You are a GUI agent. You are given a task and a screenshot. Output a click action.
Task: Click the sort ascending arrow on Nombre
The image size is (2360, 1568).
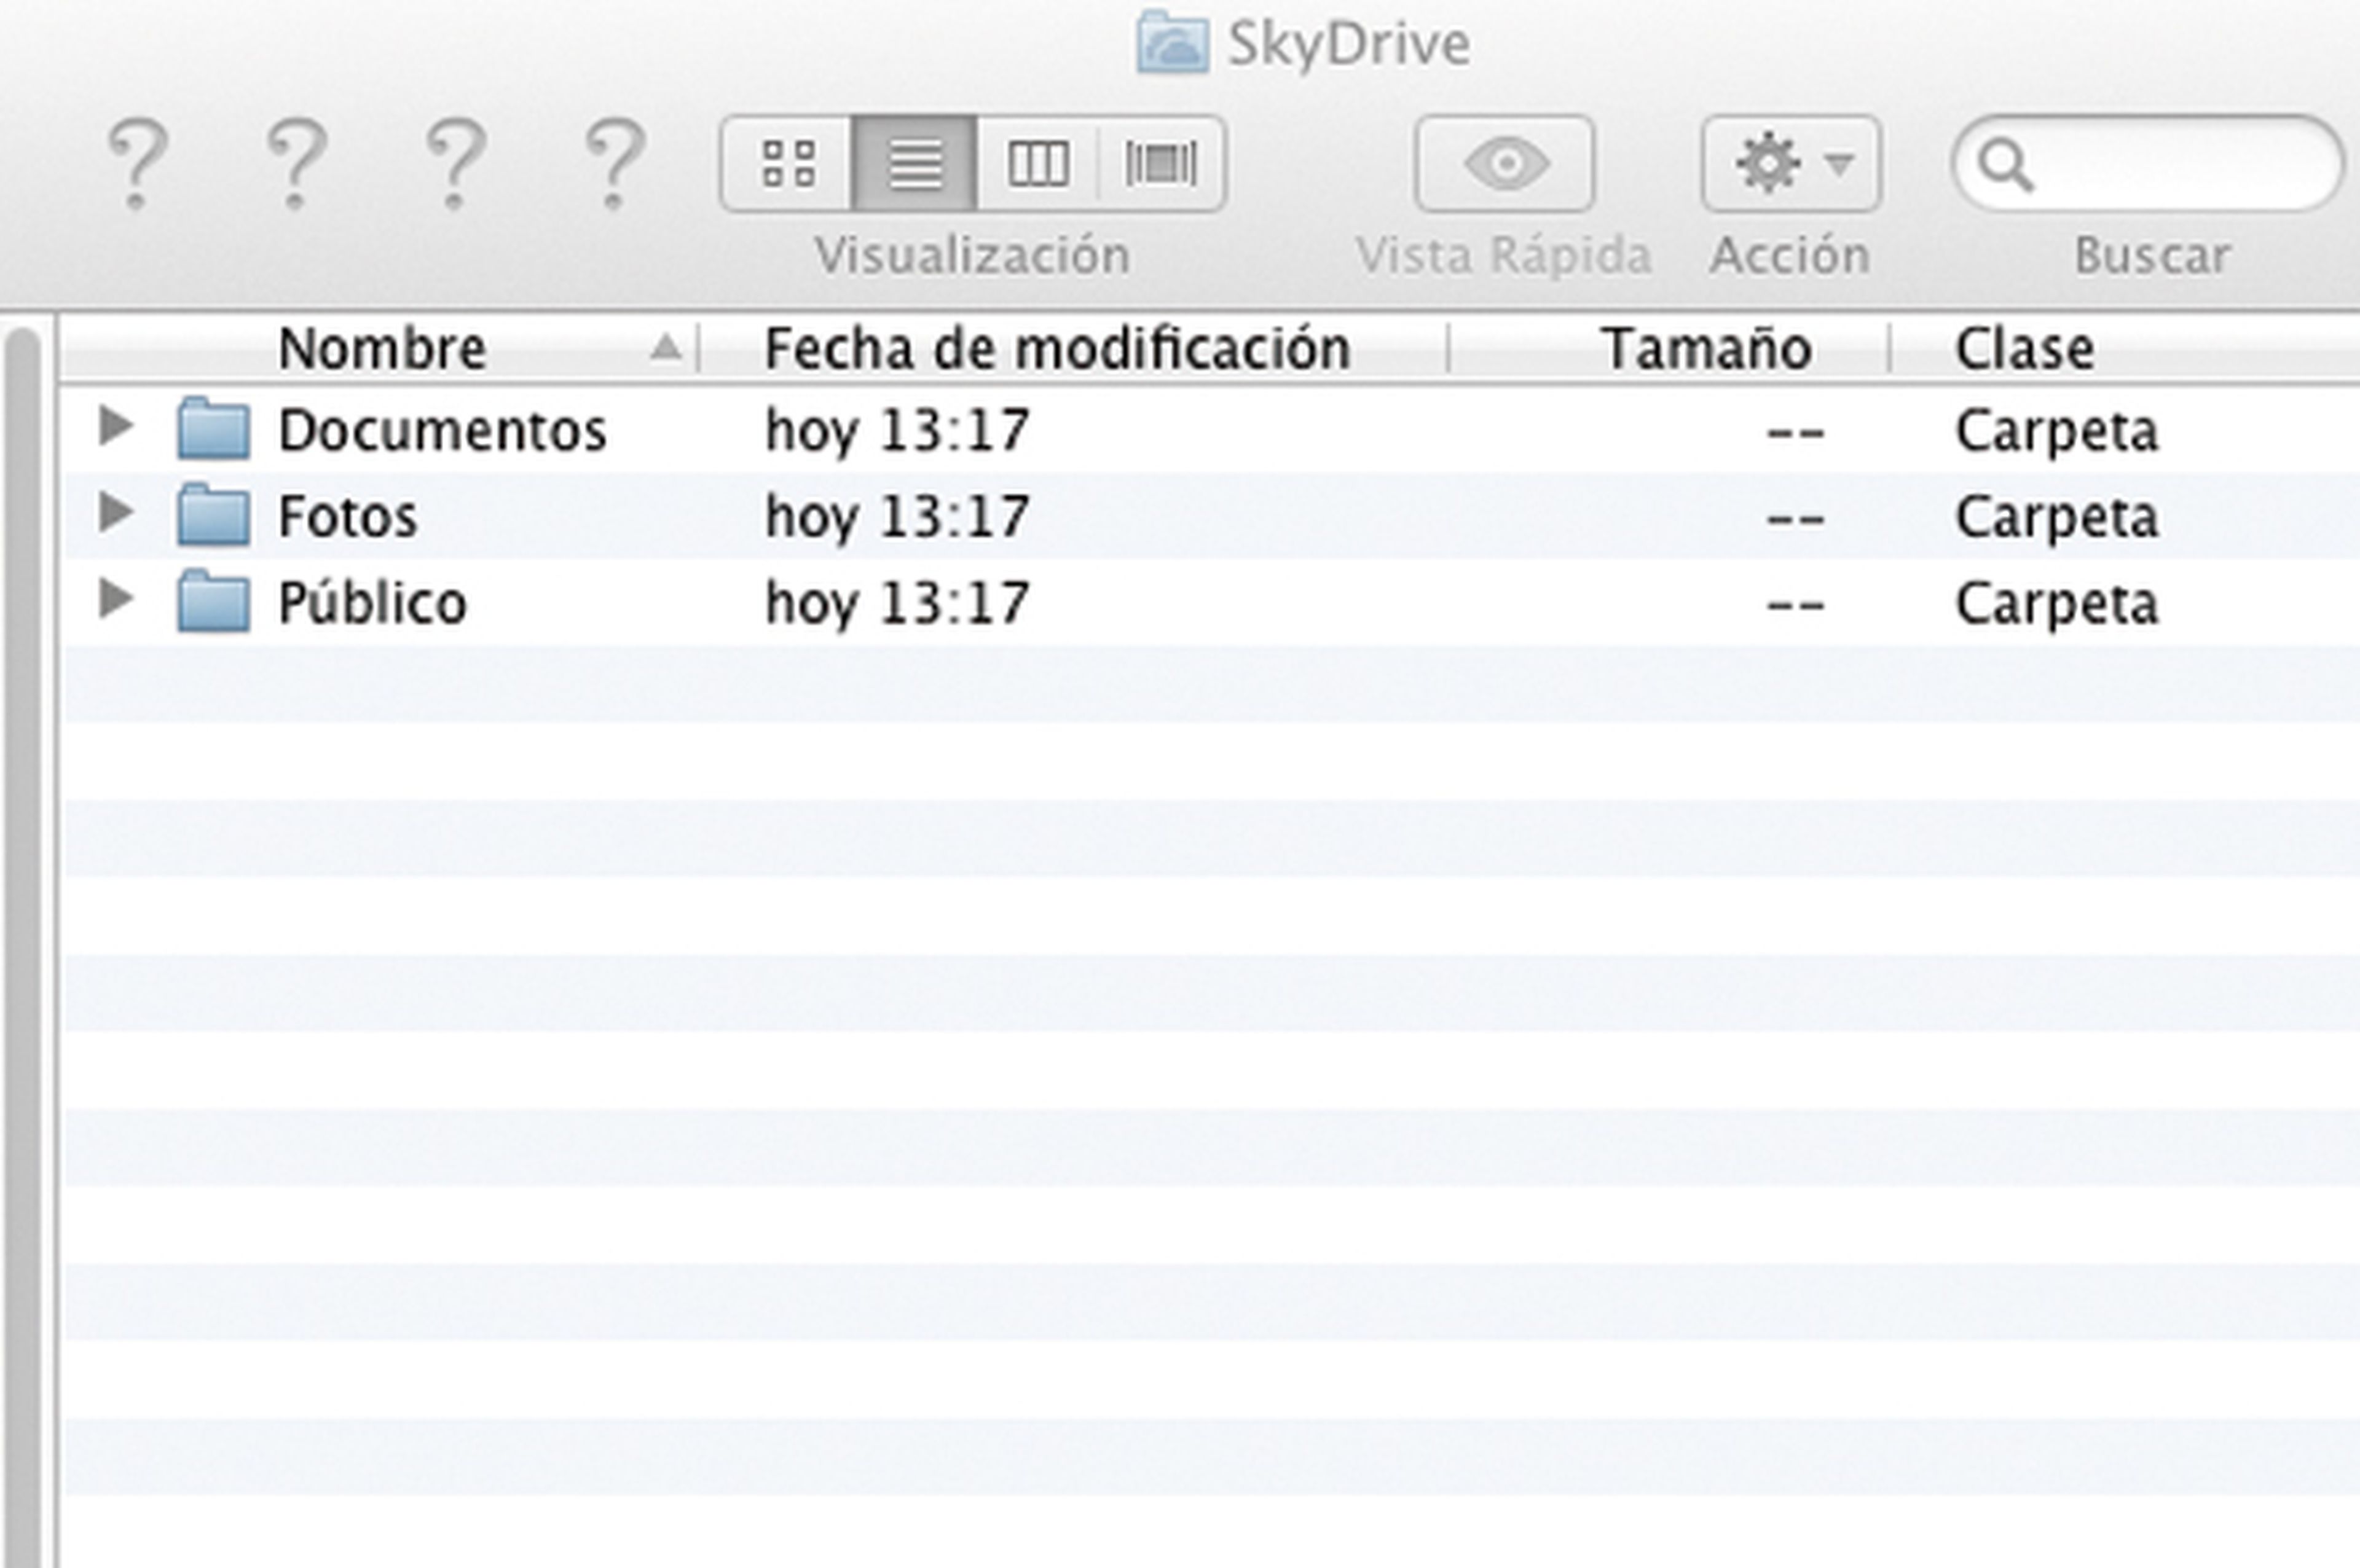(x=666, y=348)
